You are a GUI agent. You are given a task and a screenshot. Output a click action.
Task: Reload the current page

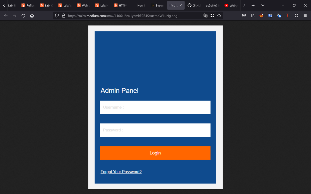(23, 16)
